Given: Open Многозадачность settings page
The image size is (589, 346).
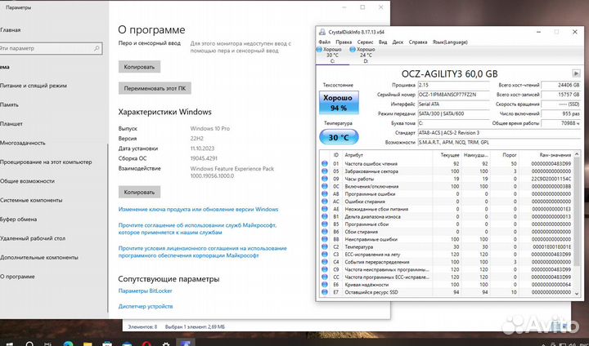Looking at the screenshot, I should point(23,143).
